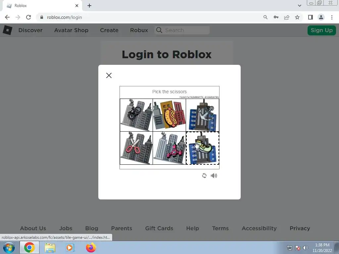Minimize the Chrome window
Viewport: 339px width, 254px height.
[x=311, y=3]
